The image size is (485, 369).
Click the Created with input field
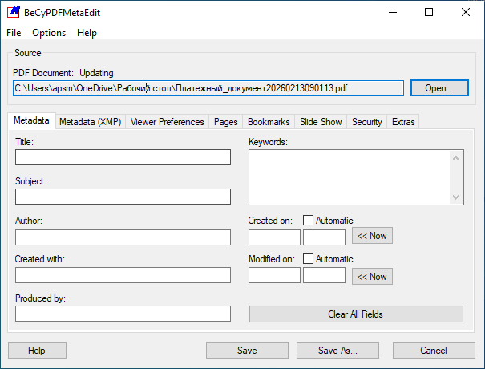click(123, 275)
